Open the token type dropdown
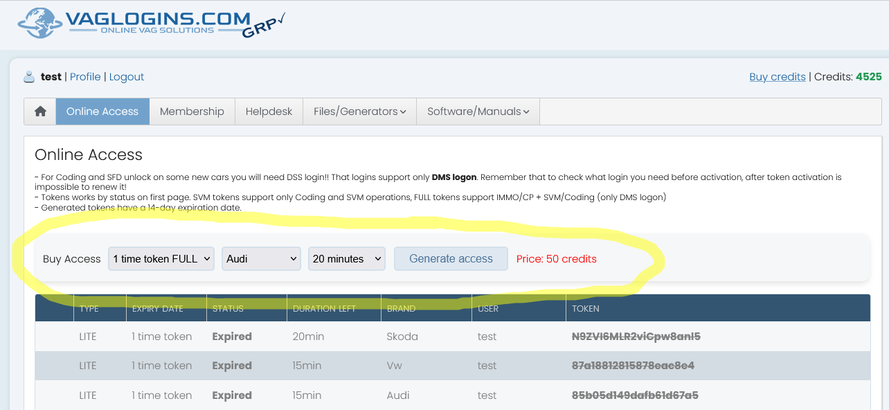 pyautogui.click(x=161, y=259)
